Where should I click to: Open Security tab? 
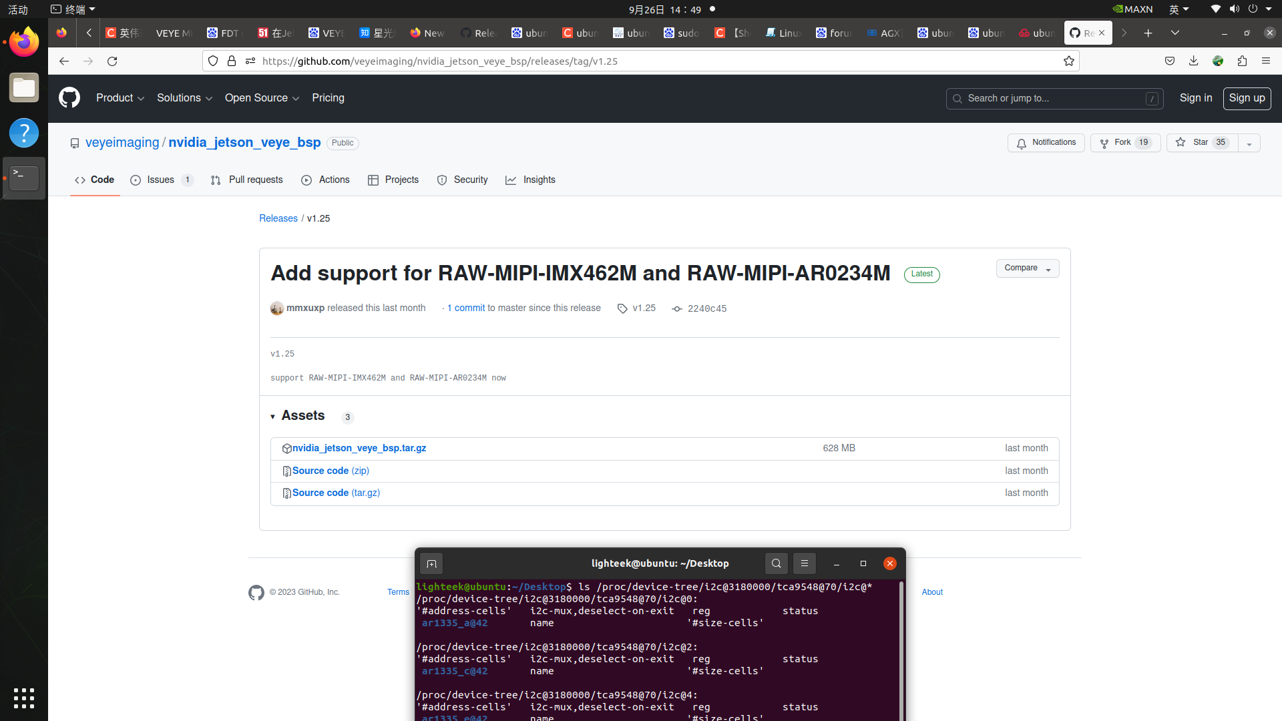pos(462,180)
